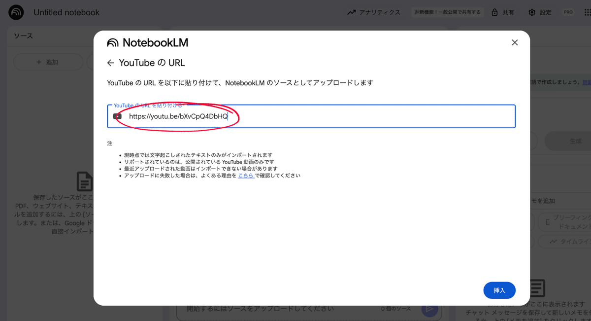Screen dimensions: 591x321
Task: Click the chat input placeholder text field
Action: pos(260,309)
